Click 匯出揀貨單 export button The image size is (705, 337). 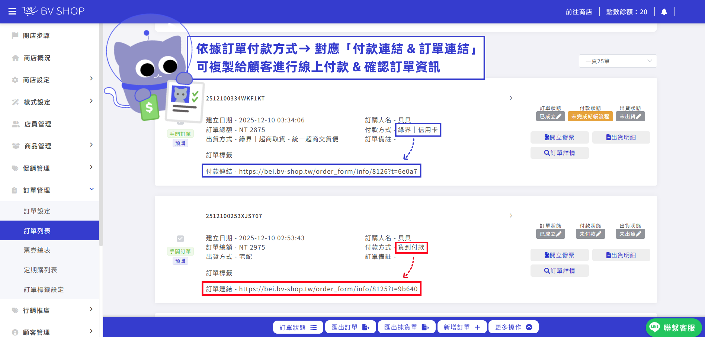tap(407, 327)
